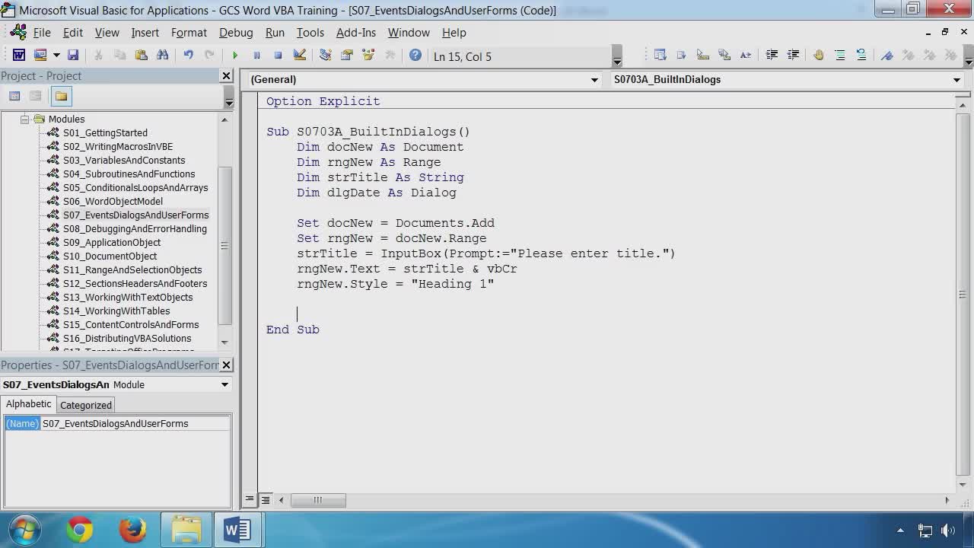Close the Project explorer panel
The height and width of the screenshot is (548, 974).
tap(226, 76)
